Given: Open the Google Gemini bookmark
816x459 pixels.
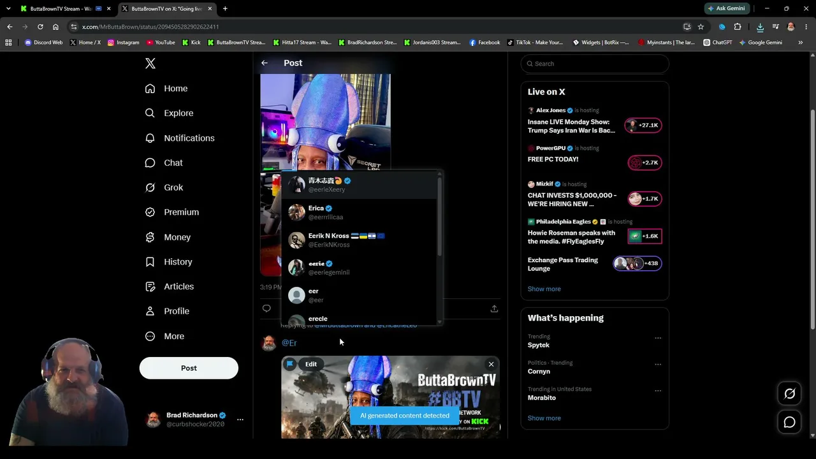Looking at the screenshot, I should coord(761,43).
